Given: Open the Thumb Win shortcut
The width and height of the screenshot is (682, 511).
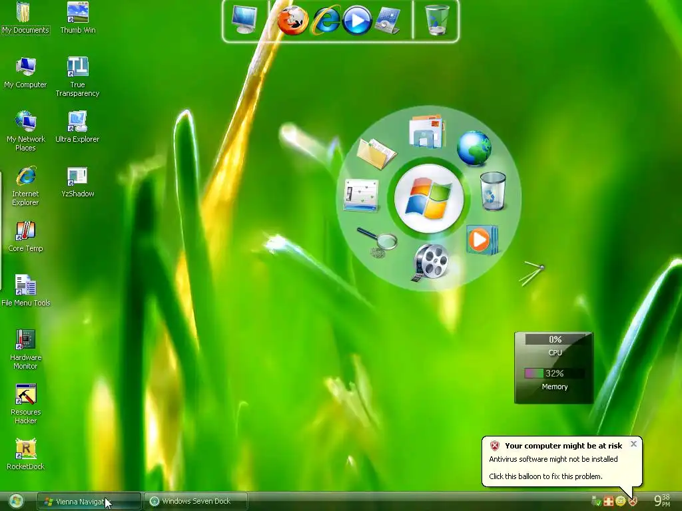Looking at the screenshot, I should click(77, 18).
